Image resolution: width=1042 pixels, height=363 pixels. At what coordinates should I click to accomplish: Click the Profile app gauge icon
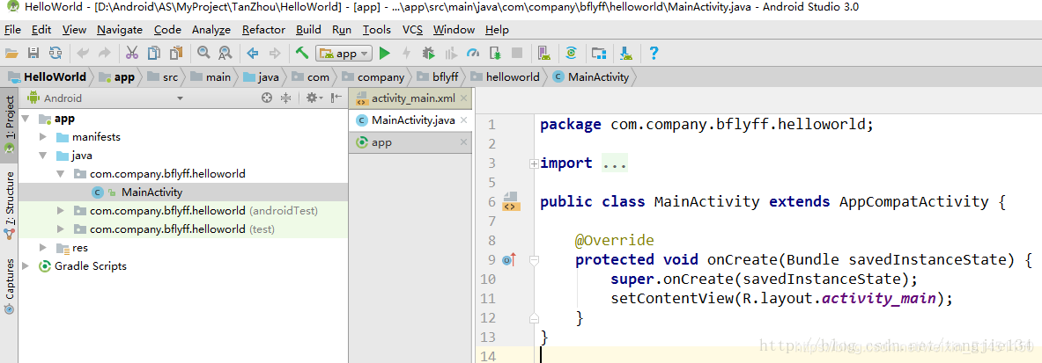(x=473, y=53)
